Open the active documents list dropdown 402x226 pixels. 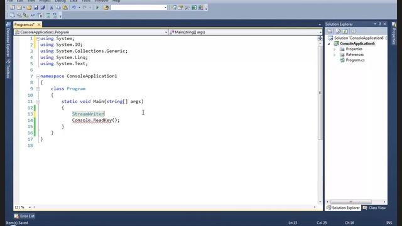pyautogui.click(x=320, y=24)
